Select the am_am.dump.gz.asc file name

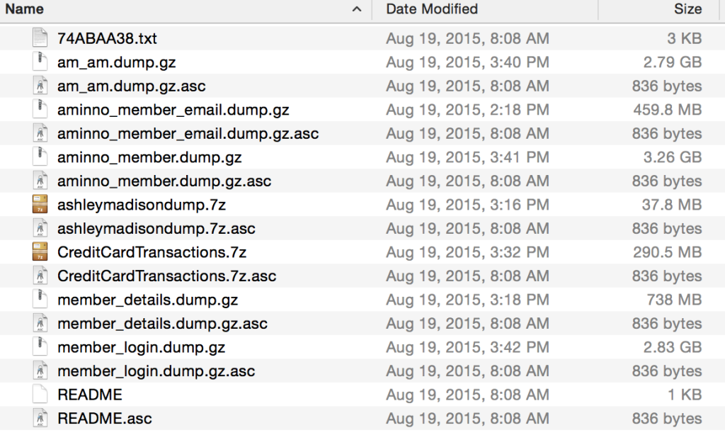132,86
